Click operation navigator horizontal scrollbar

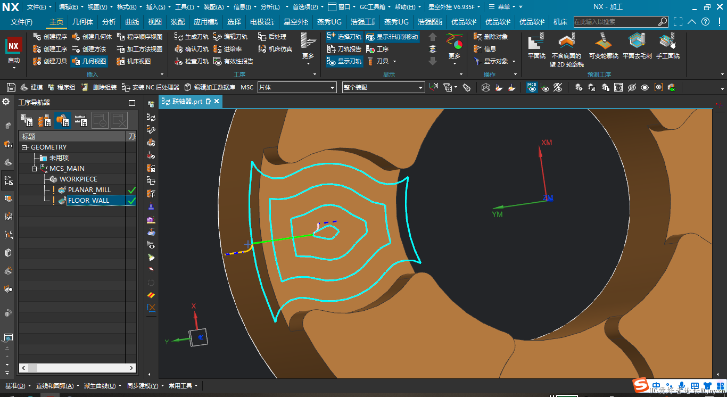pos(78,368)
